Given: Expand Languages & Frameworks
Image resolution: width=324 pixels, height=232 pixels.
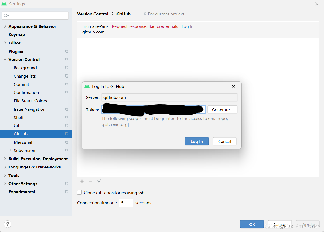Looking at the screenshot, I should pos(5,167).
